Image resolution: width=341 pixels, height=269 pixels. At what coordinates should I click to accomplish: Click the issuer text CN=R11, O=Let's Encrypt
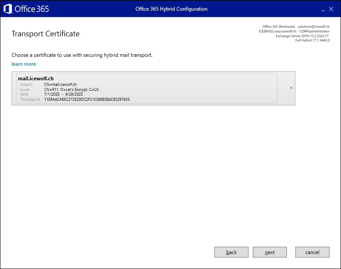(x=71, y=90)
